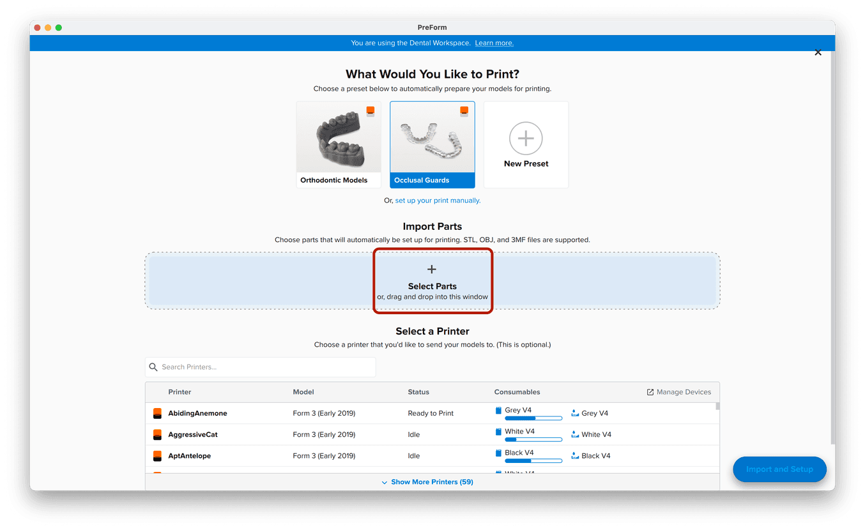Click the Grey V4 cartridge level bar

click(x=533, y=418)
